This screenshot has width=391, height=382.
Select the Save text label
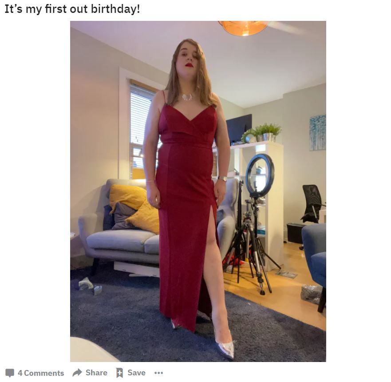(136, 373)
